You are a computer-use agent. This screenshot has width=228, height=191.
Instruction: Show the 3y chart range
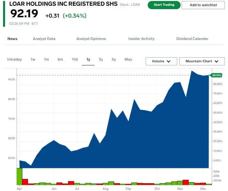point(101,59)
